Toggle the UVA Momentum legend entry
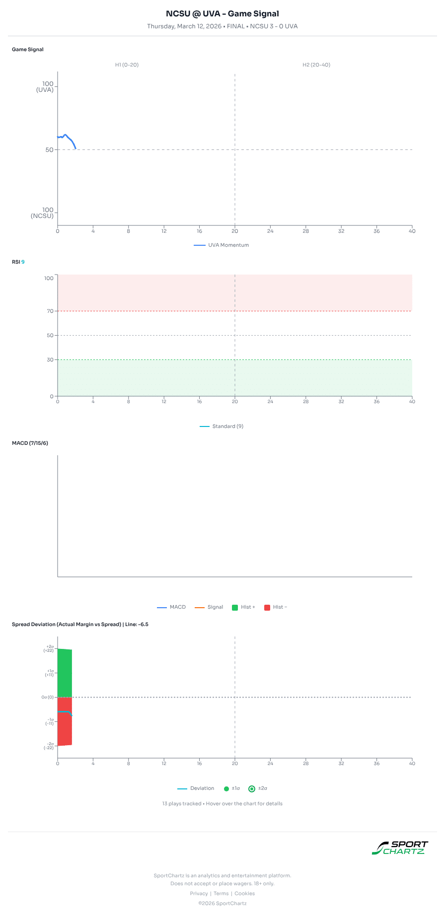The width and height of the screenshot is (445, 916). tap(222, 245)
